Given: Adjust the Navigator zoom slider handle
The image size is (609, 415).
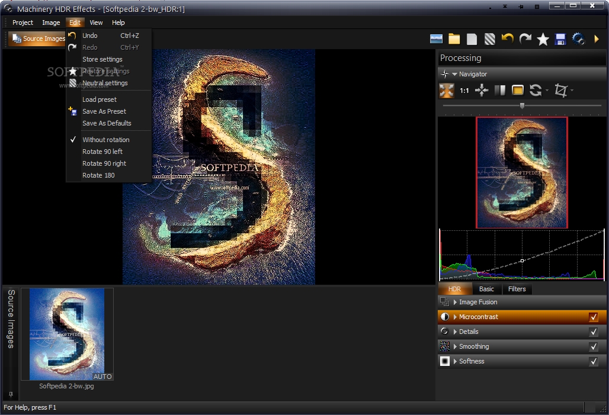Looking at the screenshot, I should 522,105.
